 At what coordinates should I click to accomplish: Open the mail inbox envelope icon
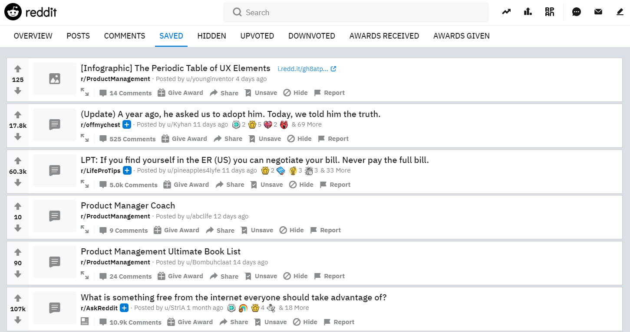coord(598,12)
